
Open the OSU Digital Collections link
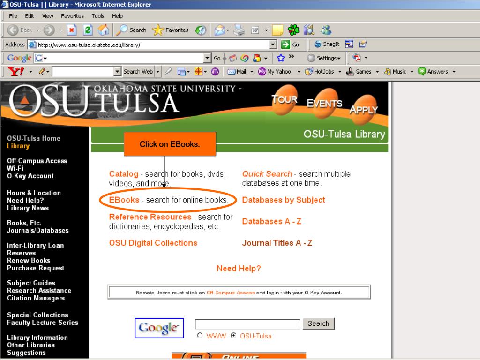(153, 243)
